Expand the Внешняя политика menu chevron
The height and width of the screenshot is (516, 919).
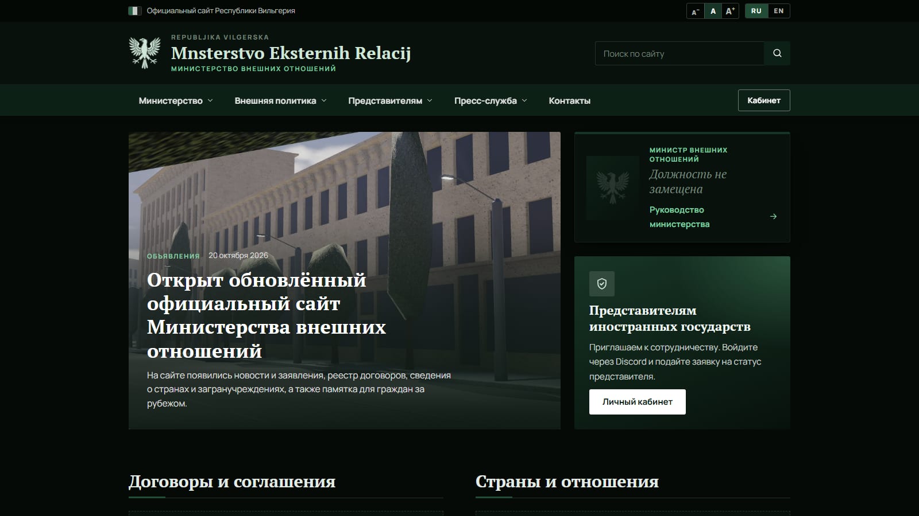coord(324,100)
